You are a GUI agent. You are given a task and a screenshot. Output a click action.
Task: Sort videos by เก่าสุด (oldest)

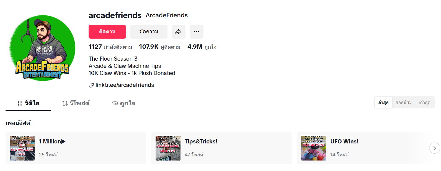pos(424,103)
